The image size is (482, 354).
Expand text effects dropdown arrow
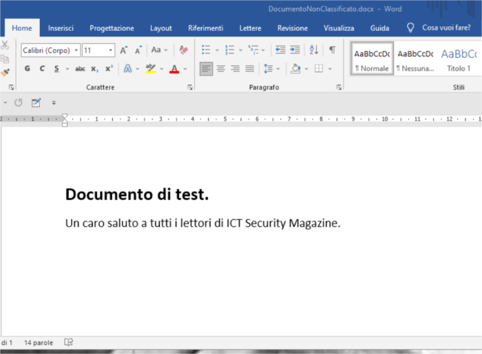[138, 69]
